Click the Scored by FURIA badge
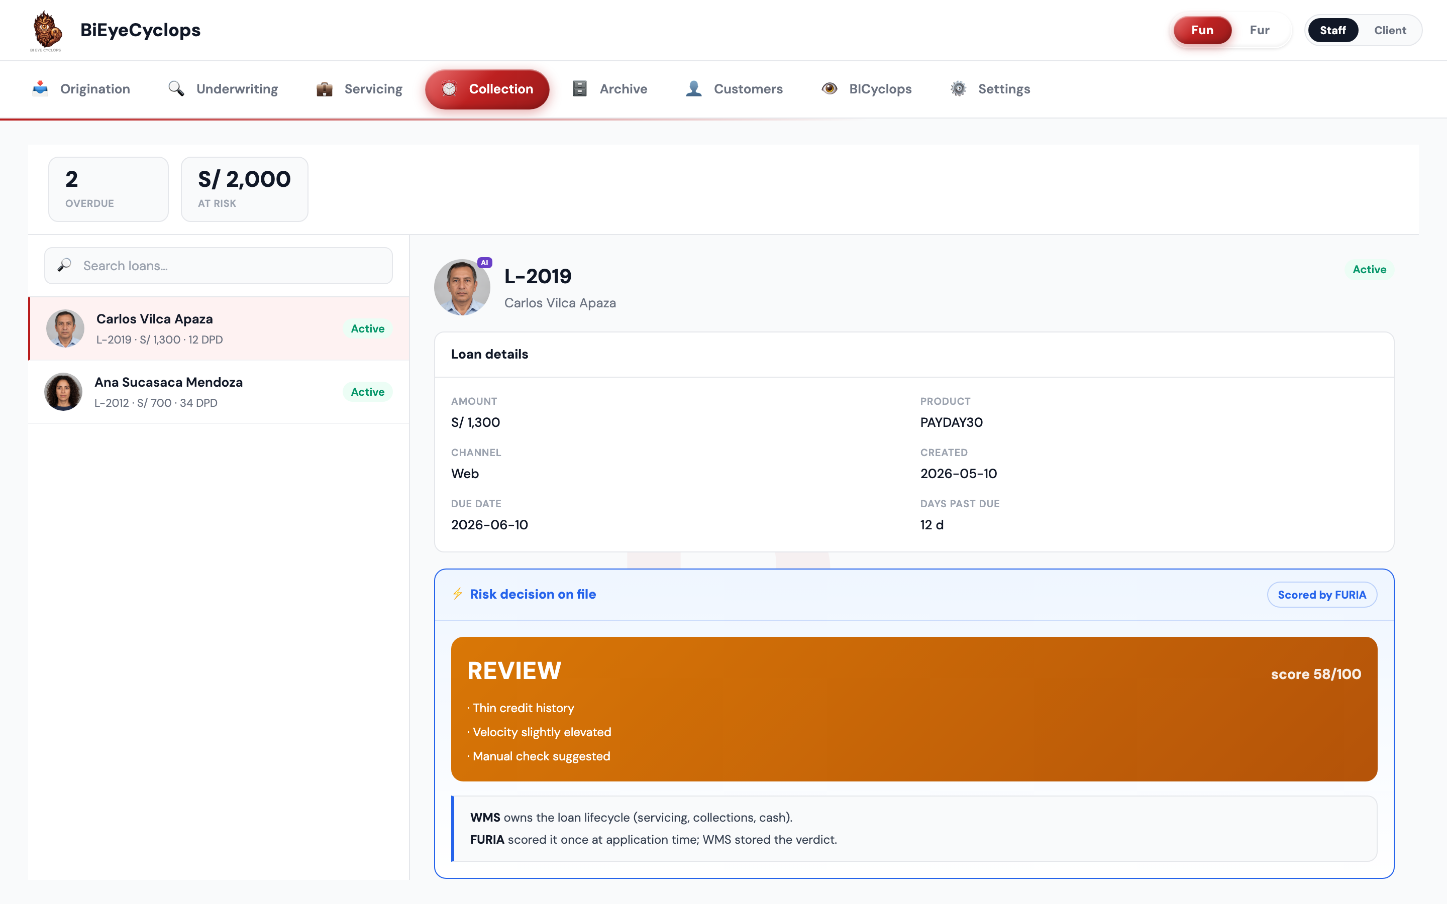The height and width of the screenshot is (904, 1447). (1321, 594)
